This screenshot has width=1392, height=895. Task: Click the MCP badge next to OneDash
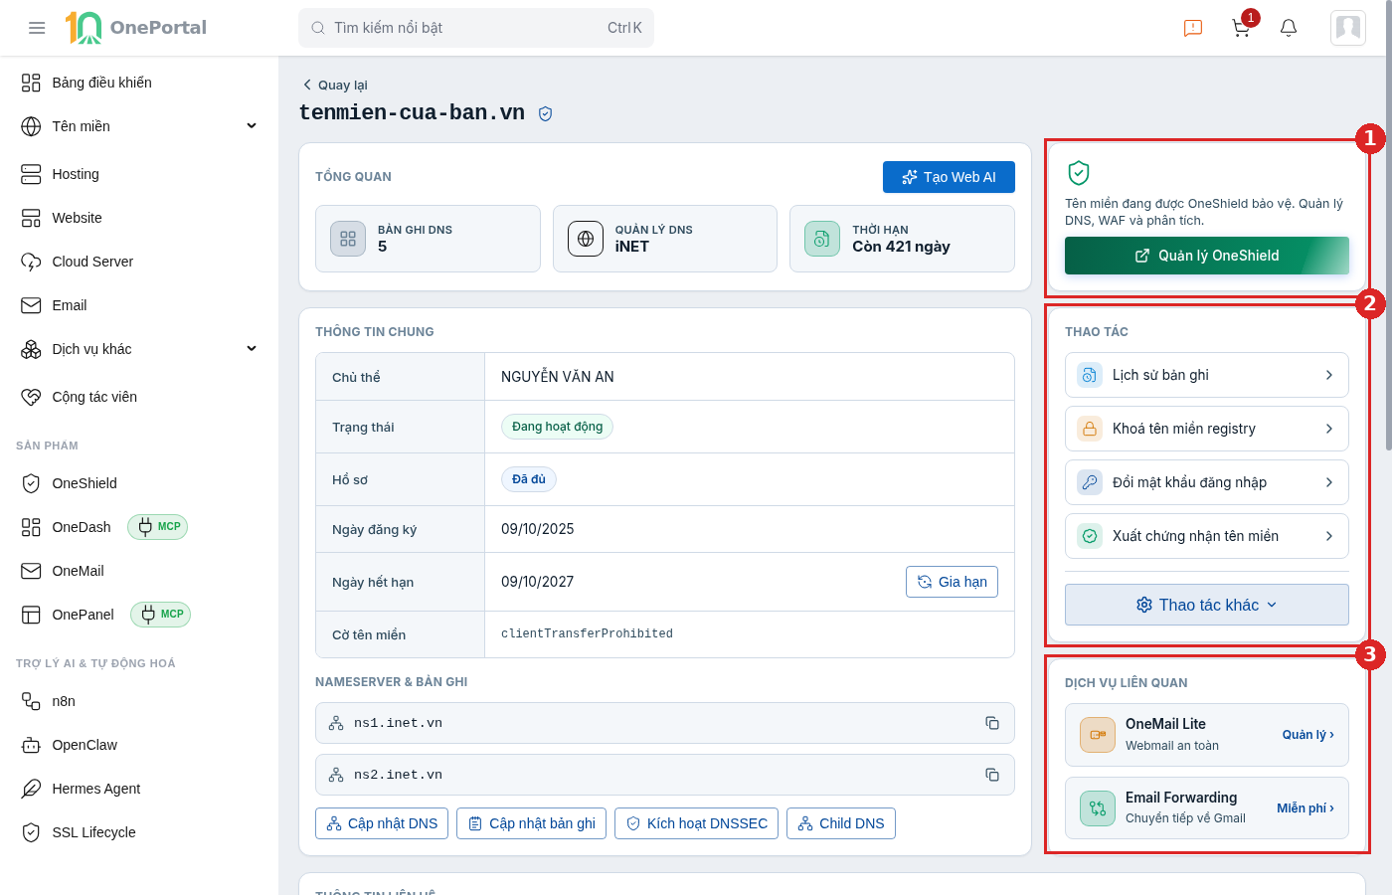(158, 527)
